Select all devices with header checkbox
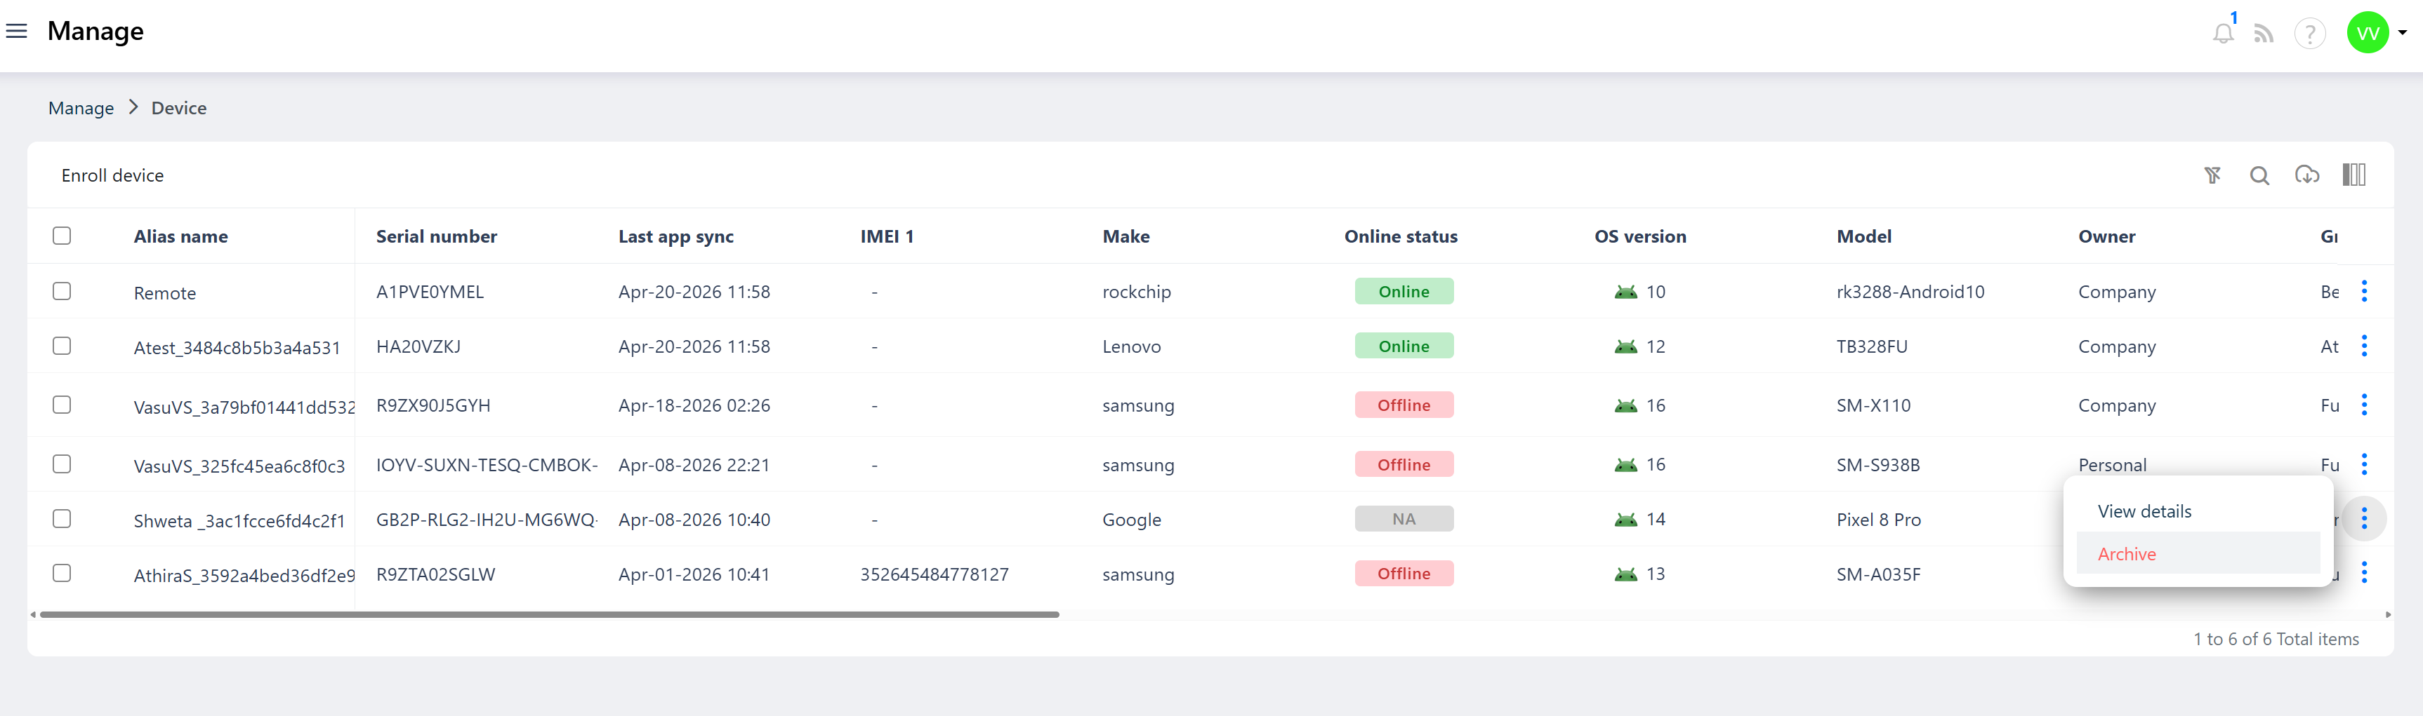The height and width of the screenshot is (716, 2423). point(62,236)
